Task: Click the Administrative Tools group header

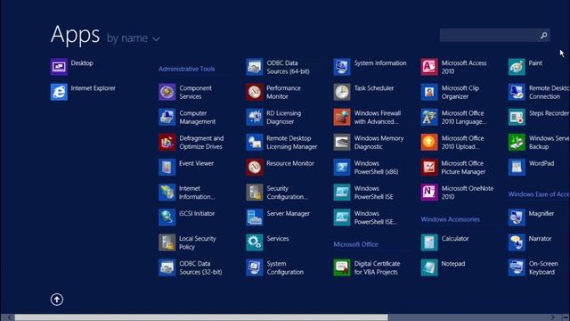Action: tap(187, 69)
